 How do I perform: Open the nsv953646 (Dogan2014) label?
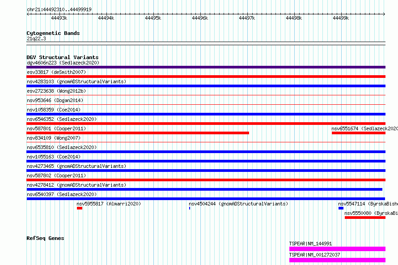coord(55,100)
